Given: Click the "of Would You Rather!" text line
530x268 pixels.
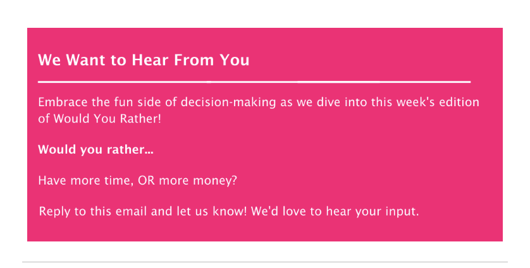Looking at the screenshot, I should [x=99, y=119].
